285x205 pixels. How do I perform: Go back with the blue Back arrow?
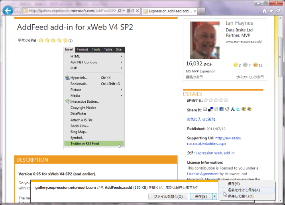(x=8, y=11)
